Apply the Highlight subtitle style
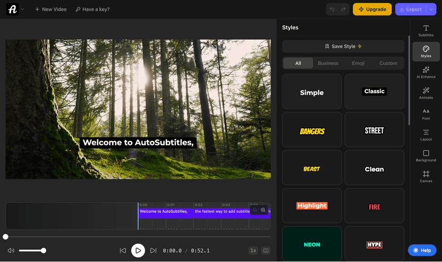 click(x=312, y=206)
